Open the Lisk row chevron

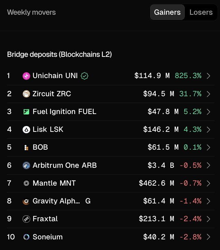tap(208, 130)
